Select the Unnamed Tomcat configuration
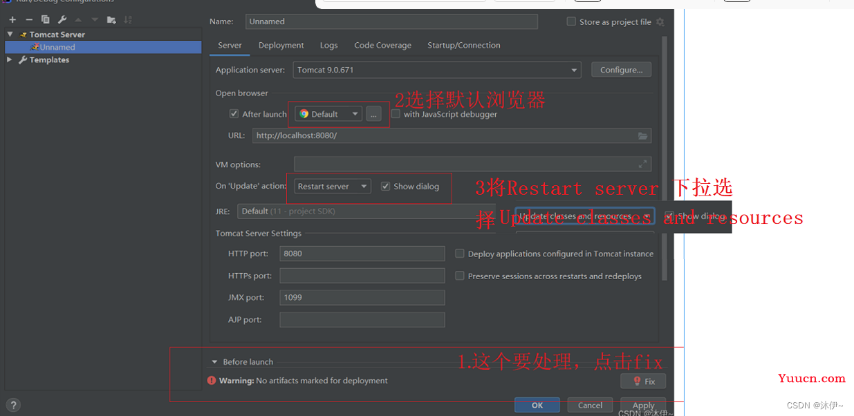Screen dimensions: 854x416 (103, 47)
